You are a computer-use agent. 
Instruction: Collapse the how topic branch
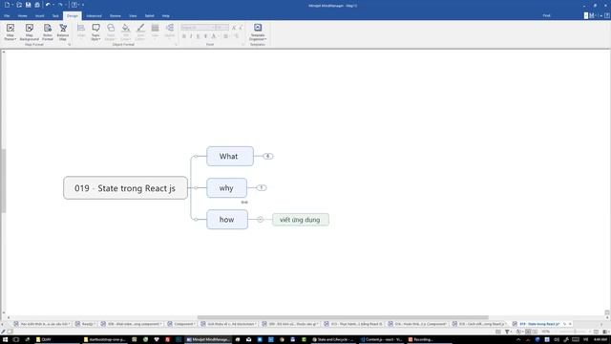pyautogui.click(x=261, y=220)
